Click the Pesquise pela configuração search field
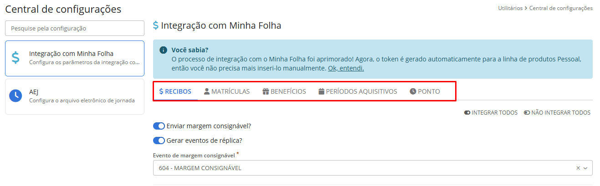This screenshot has width=600, height=186. point(75,28)
